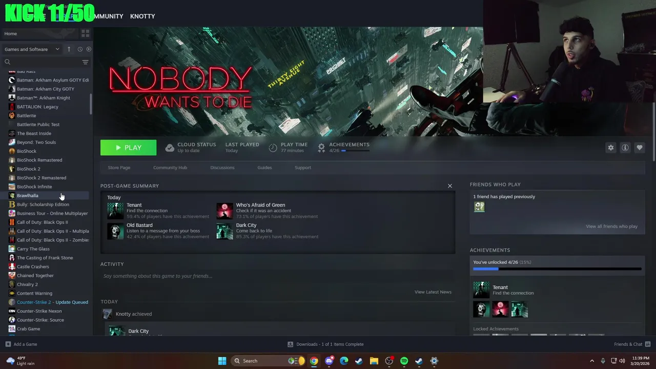Open the Store Page tab
Viewport: 656px width, 369px height.
pyautogui.click(x=119, y=168)
